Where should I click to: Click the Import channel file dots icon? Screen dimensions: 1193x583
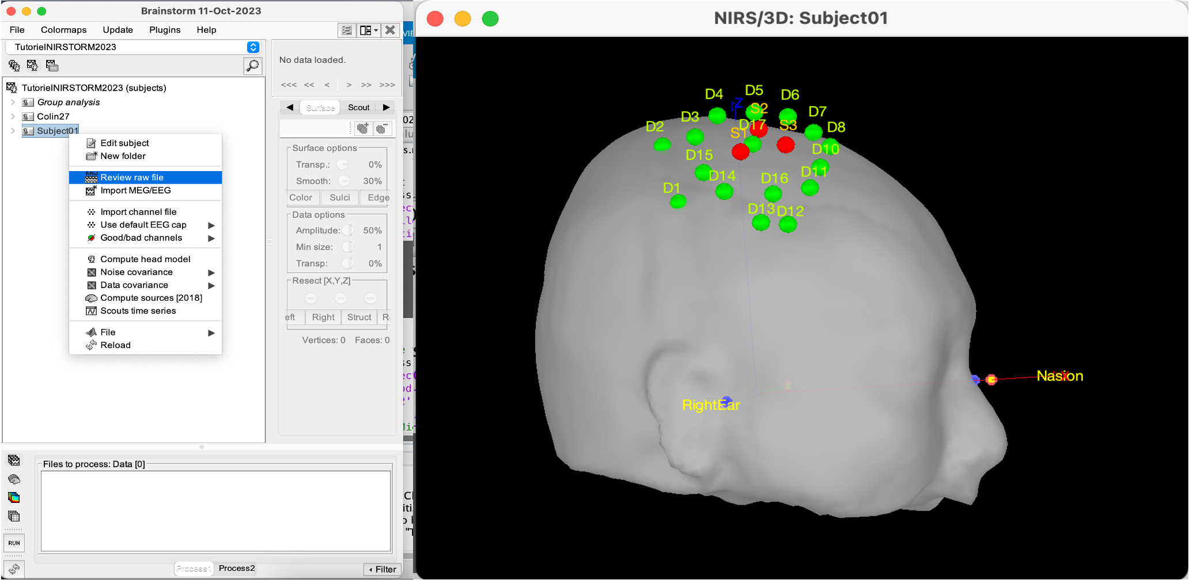tap(91, 212)
